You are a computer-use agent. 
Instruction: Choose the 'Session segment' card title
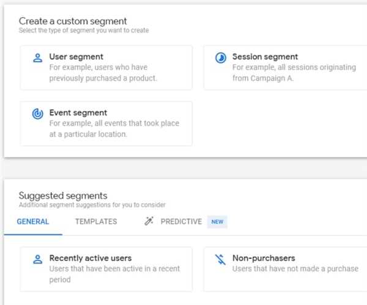(265, 57)
